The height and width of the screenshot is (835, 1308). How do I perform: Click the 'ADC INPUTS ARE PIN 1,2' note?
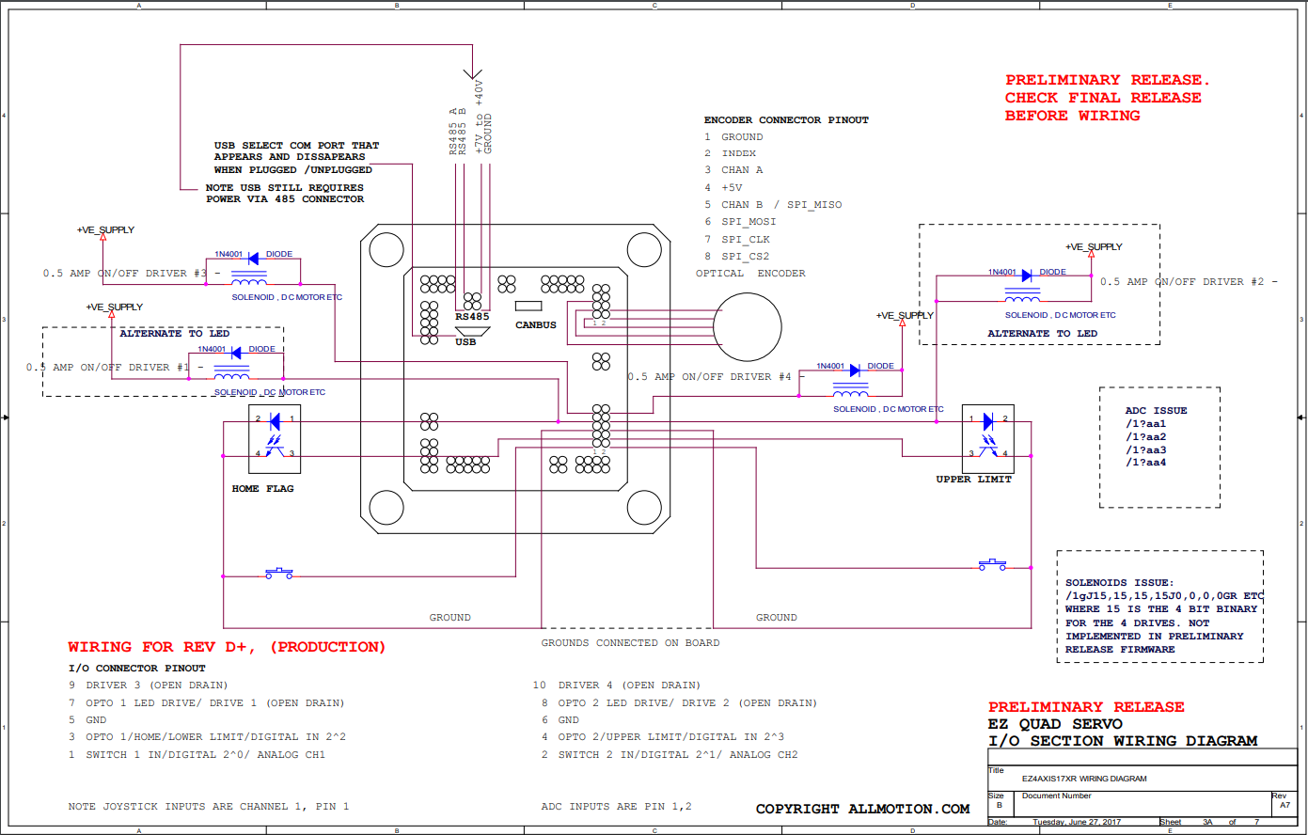(616, 807)
